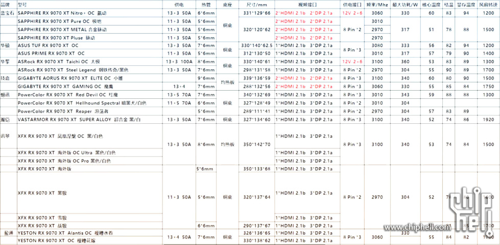Select the 13+3 100A power cell
Image resolution: width=500 pixels, height=245 pixels.
click(179, 62)
